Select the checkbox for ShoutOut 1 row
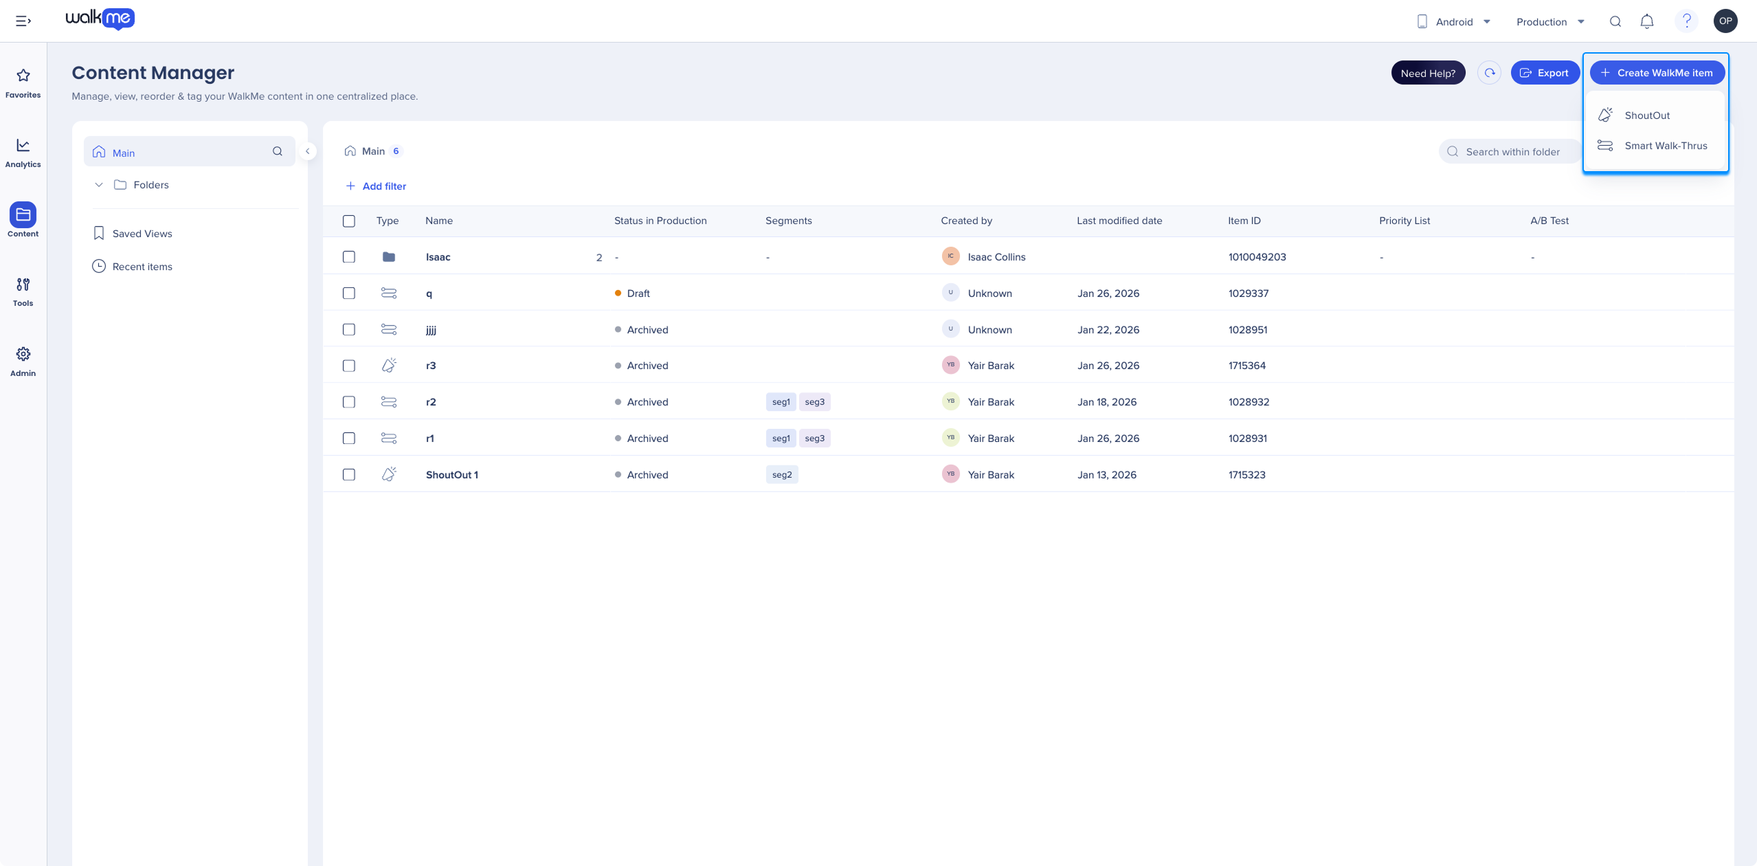Viewport: 1757px width, 866px height. click(349, 474)
